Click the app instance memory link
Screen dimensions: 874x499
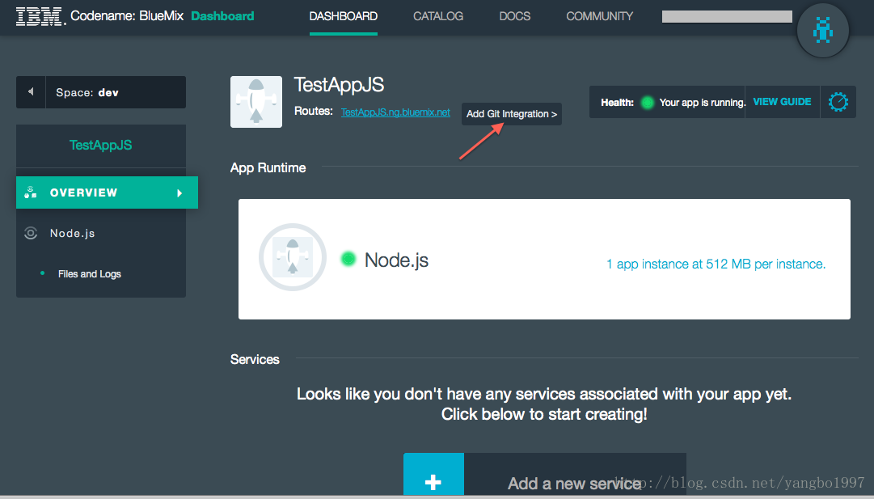716,264
